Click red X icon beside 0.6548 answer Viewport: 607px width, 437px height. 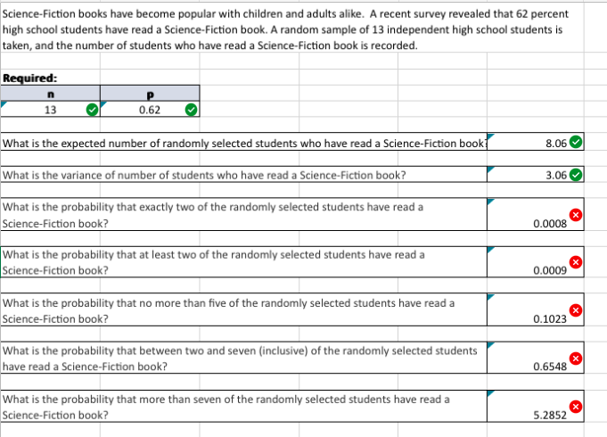[x=576, y=359]
